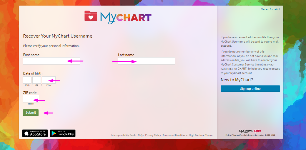Image resolution: width=306 pixels, height=150 pixels.
Task: Click the Sign up online button
Action: (x=250, y=89)
